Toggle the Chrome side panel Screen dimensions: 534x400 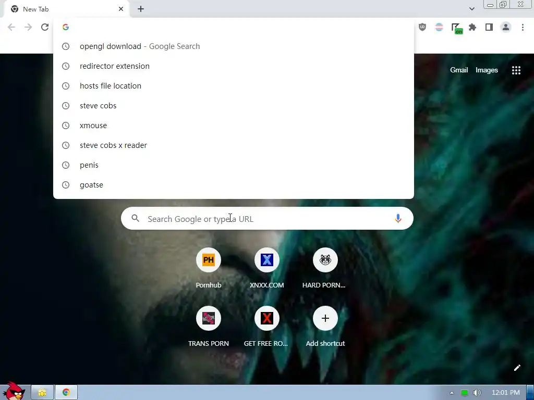click(x=489, y=27)
